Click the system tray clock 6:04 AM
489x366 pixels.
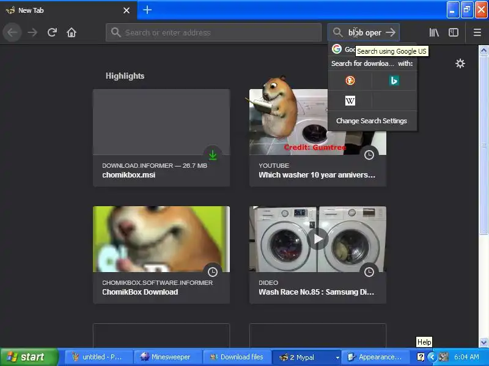pos(466,357)
